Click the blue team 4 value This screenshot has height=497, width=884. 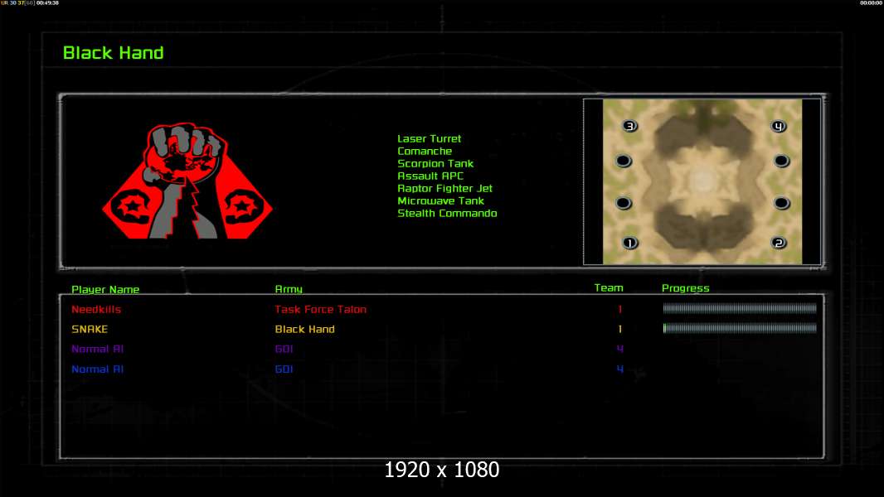(x=619, y=369)
